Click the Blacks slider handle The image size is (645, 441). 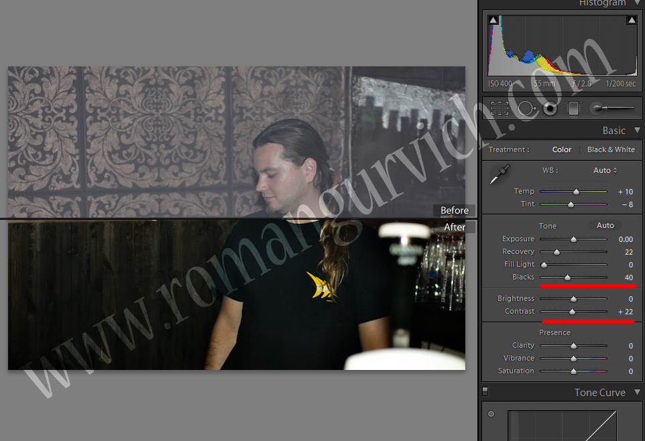pos(567,277)
